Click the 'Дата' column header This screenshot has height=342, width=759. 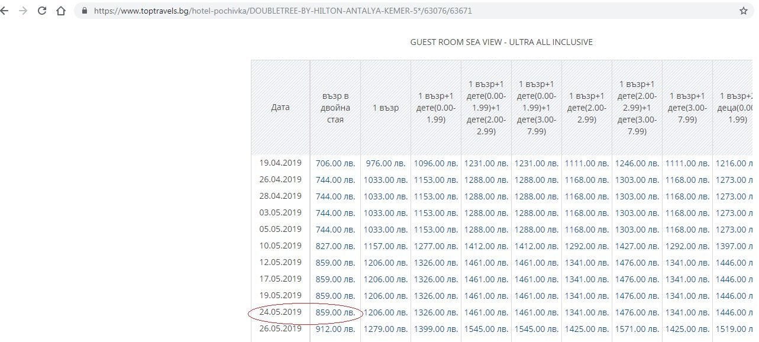tap(280, 108)
